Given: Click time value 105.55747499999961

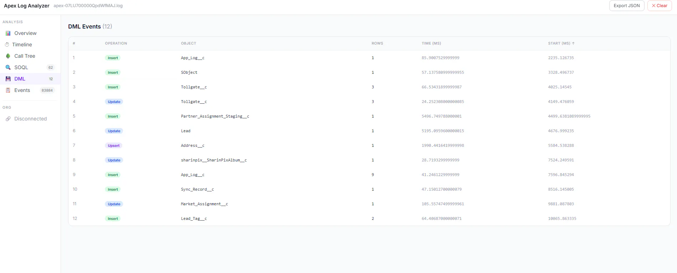Looking at the screenshot, I should (443, 204).
